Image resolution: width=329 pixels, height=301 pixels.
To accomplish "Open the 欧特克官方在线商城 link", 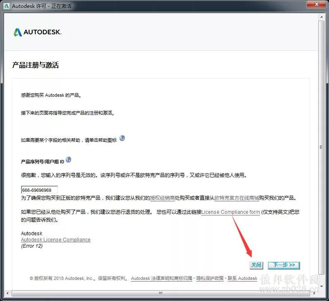I will tap(237, 198).
